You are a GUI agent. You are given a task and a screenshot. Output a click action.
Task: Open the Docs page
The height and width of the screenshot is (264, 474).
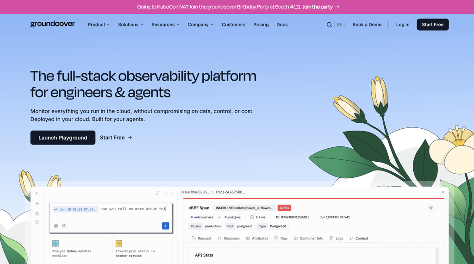[282, 25]
